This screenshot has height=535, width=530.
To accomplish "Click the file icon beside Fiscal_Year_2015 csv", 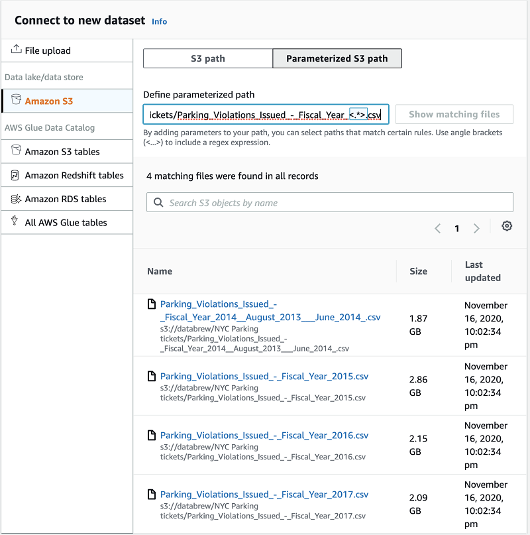I will coord(151,377).
